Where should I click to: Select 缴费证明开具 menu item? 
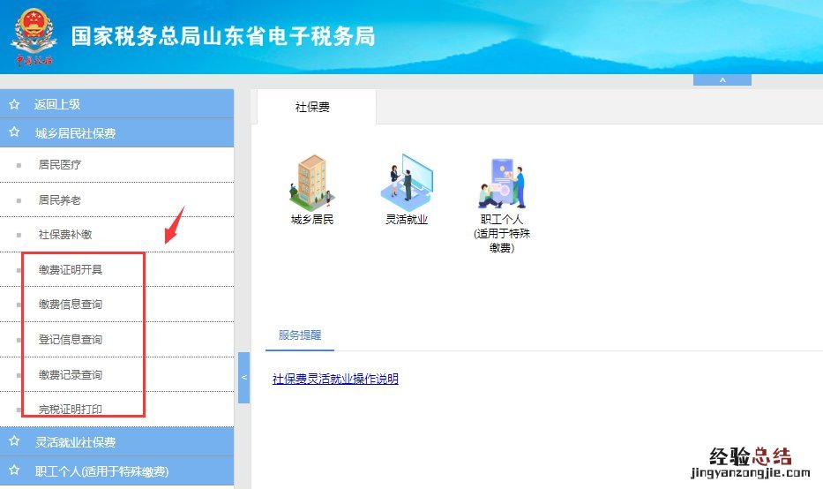tap(77, 269)
